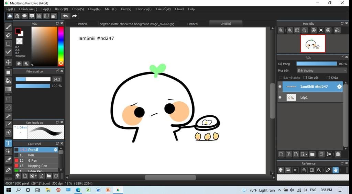Open Microsoft Word from taskbar
Screen dimensions: 352x194
pyautogui.click(x=98, y=190)
